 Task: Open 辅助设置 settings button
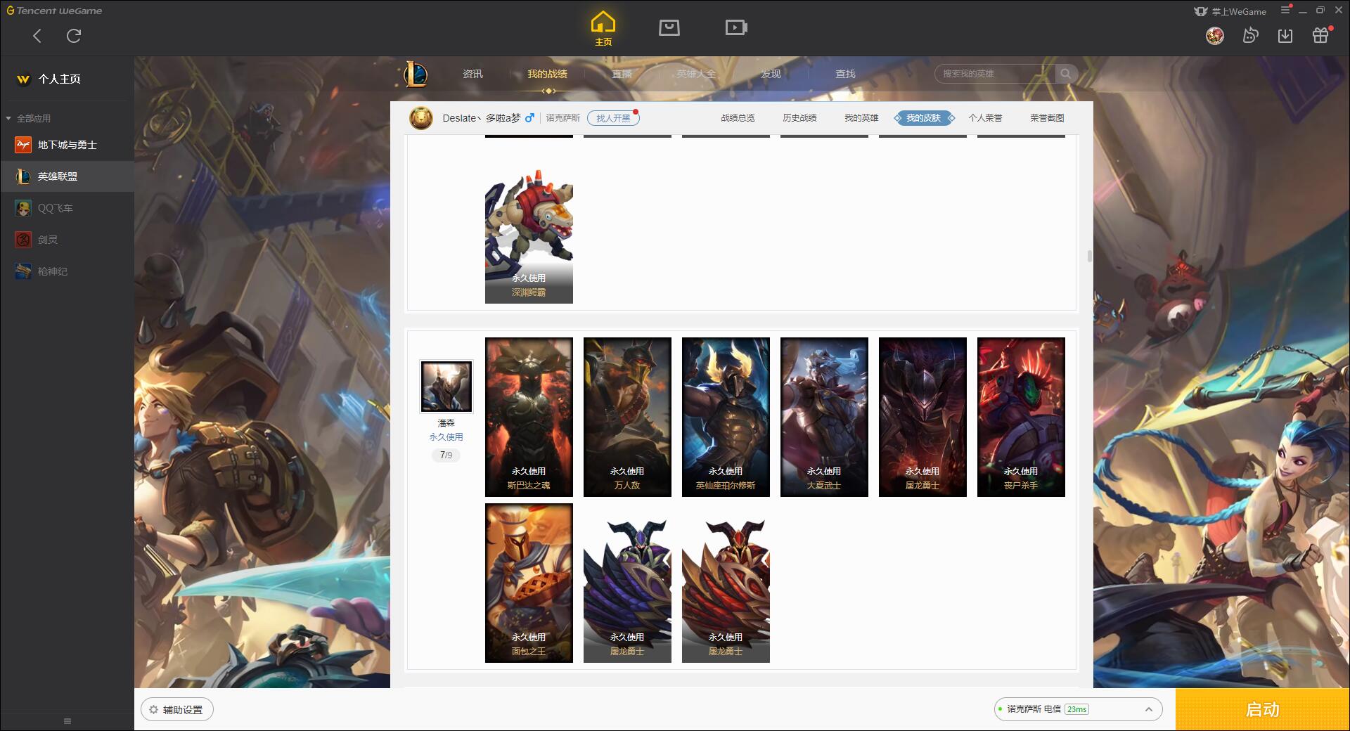tap(177, 710)
